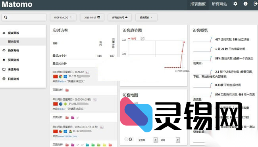
Task: Switch to 所有网站 in the top navigation
Action: (219, 4)
